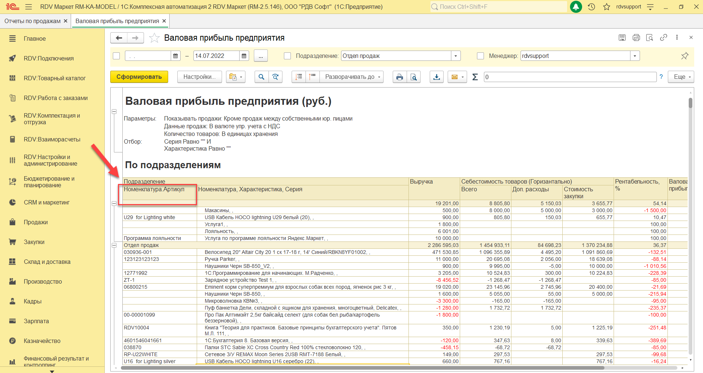Viewport: 703px width, 373px height.
Task: Open the Продажи section in sidebar
Action: 36,222
